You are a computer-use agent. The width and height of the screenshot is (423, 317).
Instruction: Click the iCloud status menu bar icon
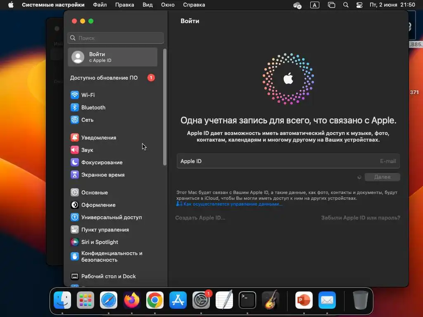(297, 5)
